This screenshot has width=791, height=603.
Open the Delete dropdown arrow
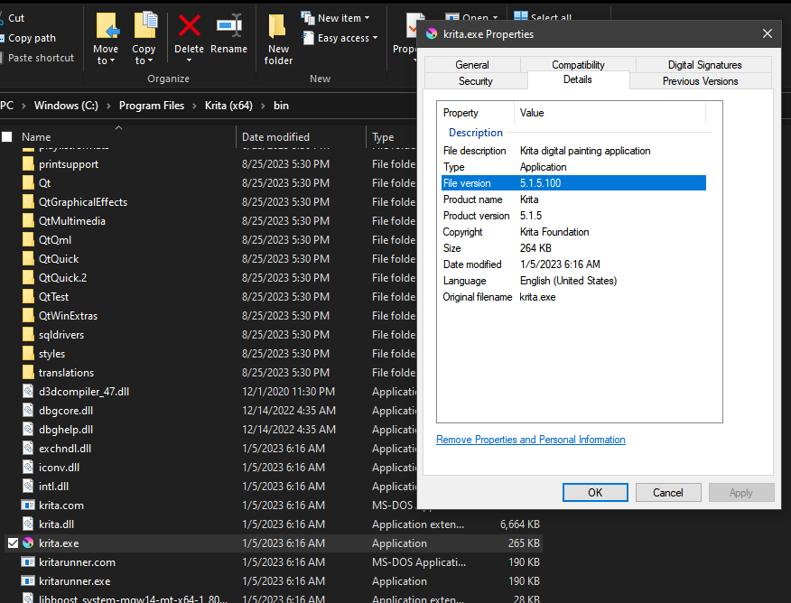[189, 61]
